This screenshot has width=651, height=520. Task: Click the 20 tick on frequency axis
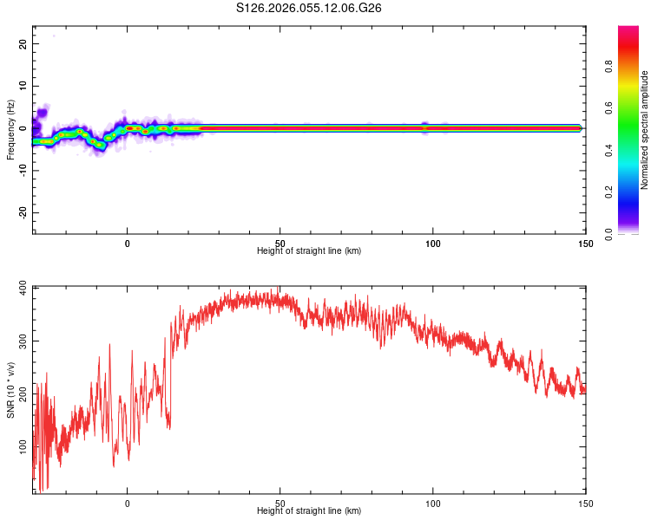click(x=23, y=43)
